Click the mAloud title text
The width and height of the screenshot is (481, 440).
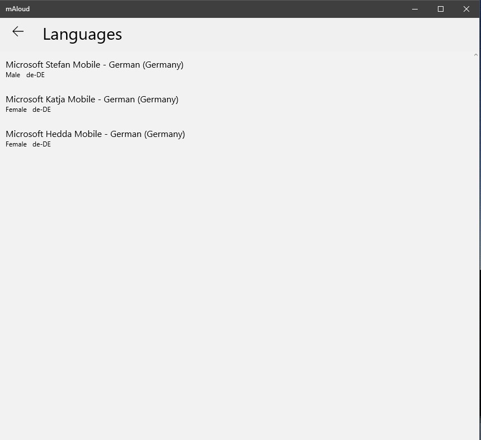(17, 9)
